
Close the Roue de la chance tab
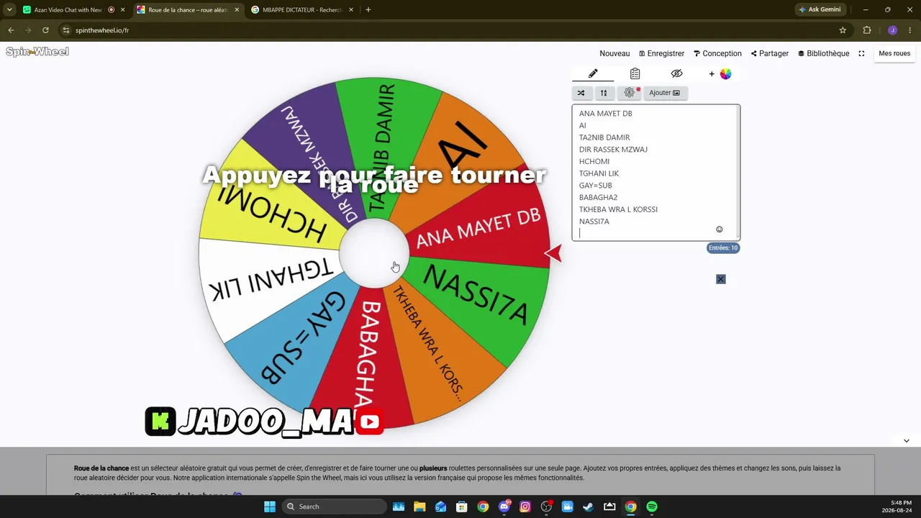click(x=237, y=9)
